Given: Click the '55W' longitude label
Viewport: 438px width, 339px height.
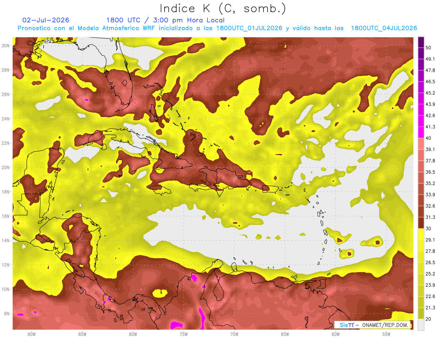Looking at the screenshot, I should pos(387,335).
